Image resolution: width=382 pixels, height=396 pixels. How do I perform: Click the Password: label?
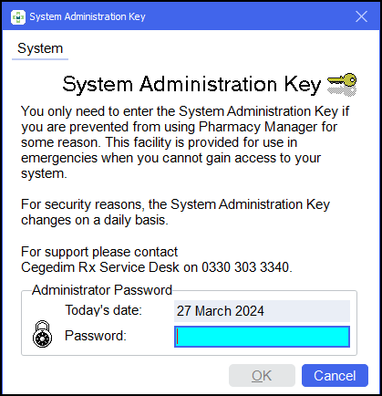point(96,336)
